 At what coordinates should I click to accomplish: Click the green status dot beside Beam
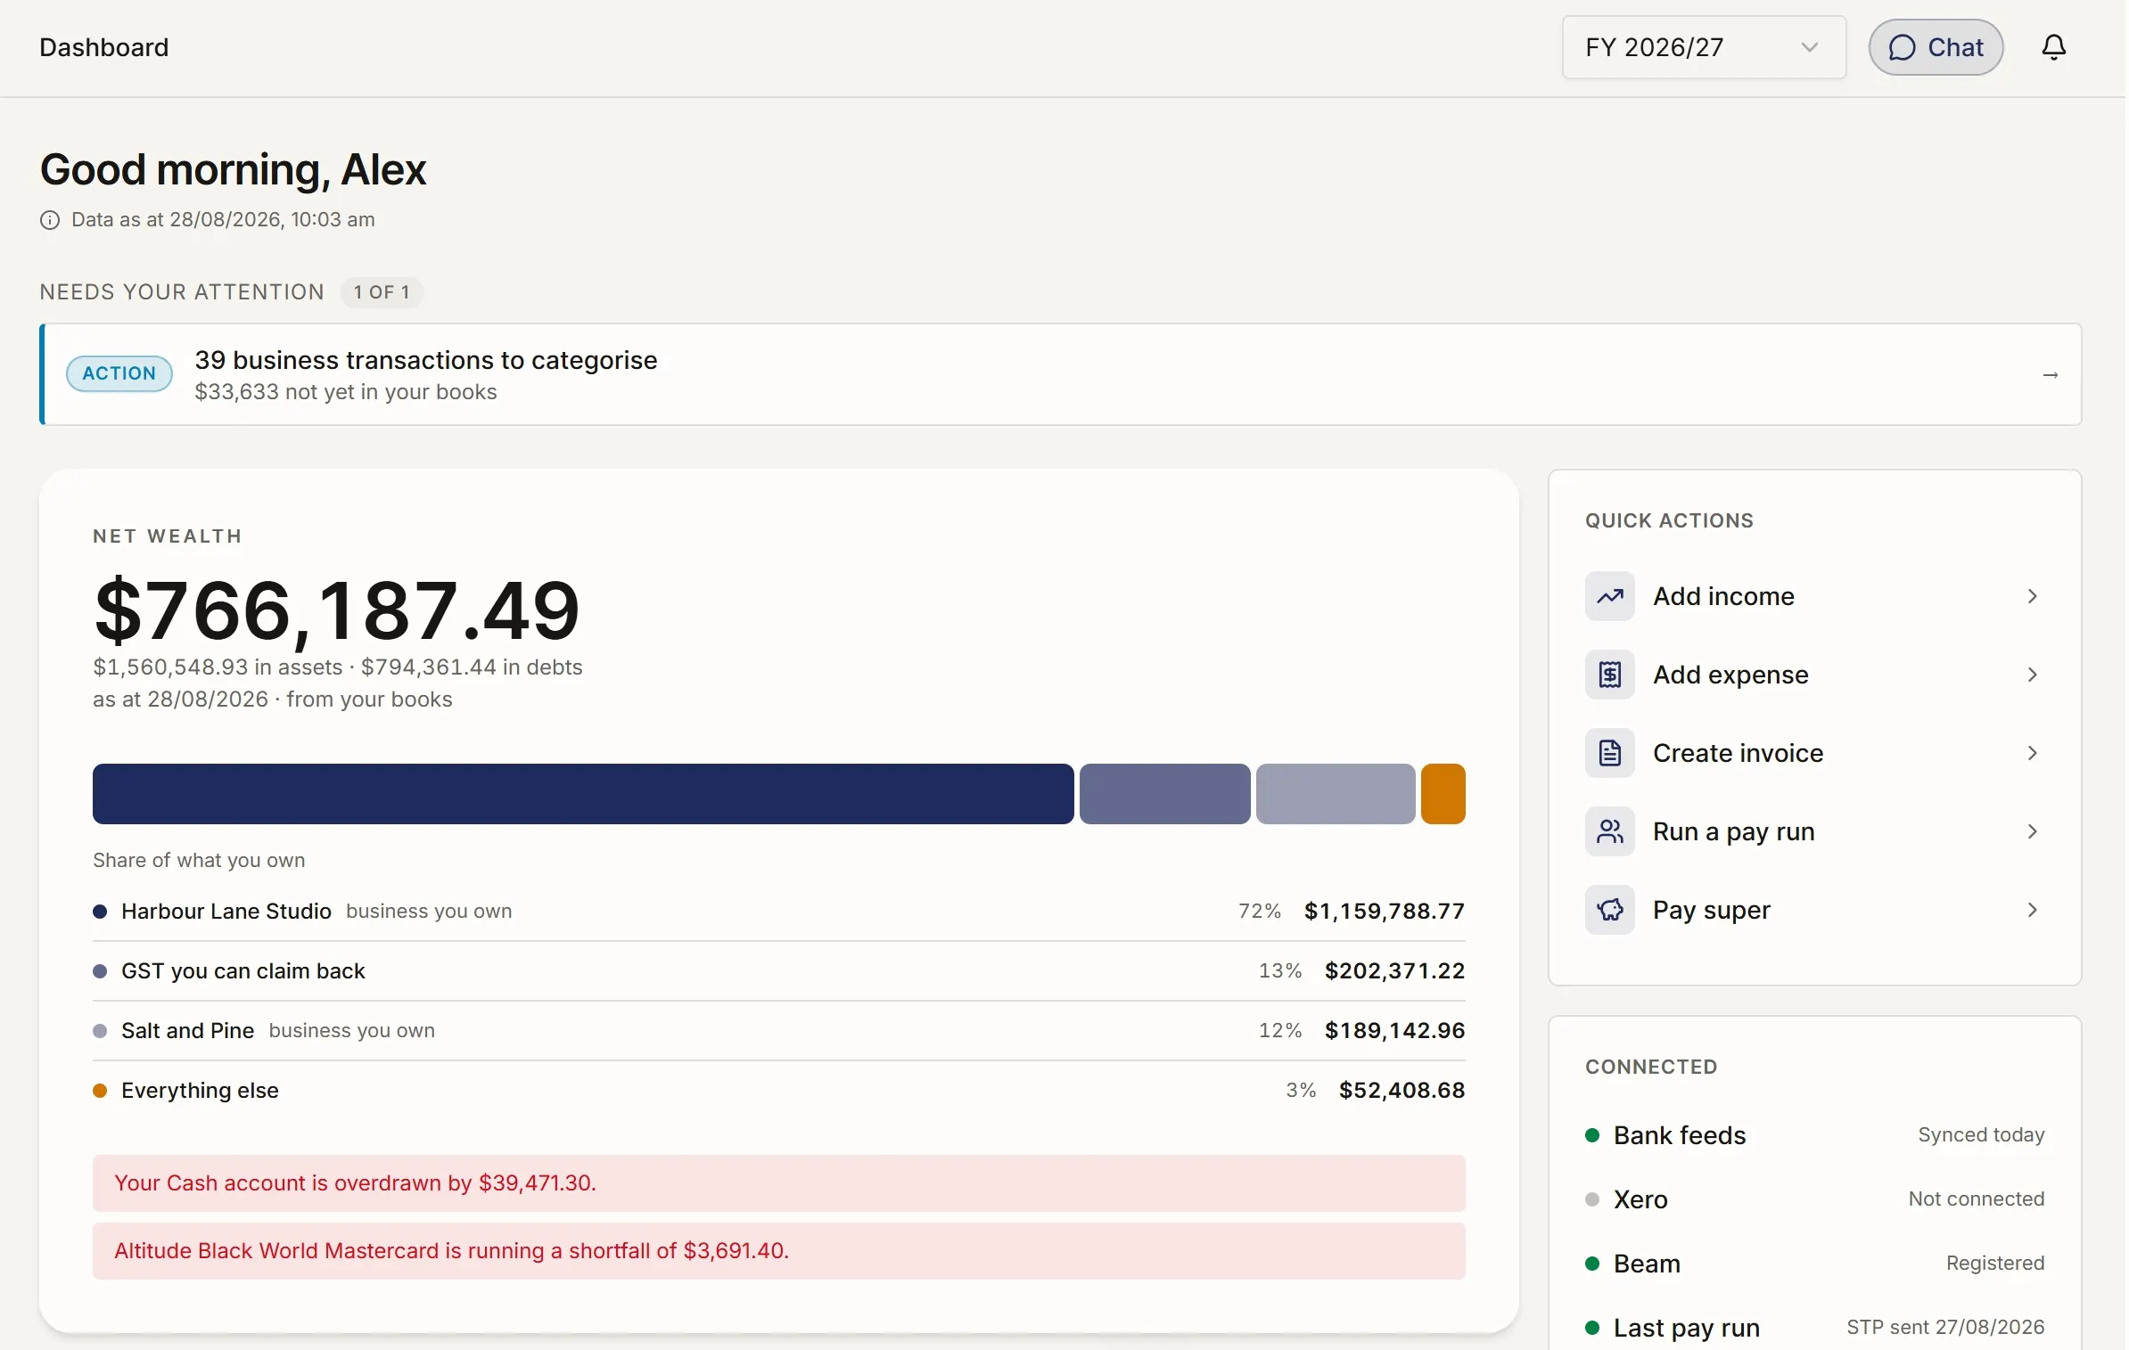(1592, 1264)
